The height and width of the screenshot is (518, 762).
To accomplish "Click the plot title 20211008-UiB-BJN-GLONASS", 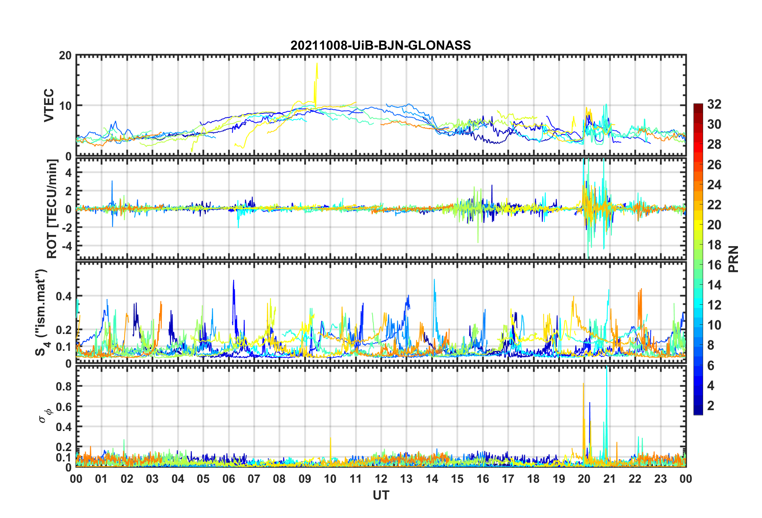I will click(381, 45).
